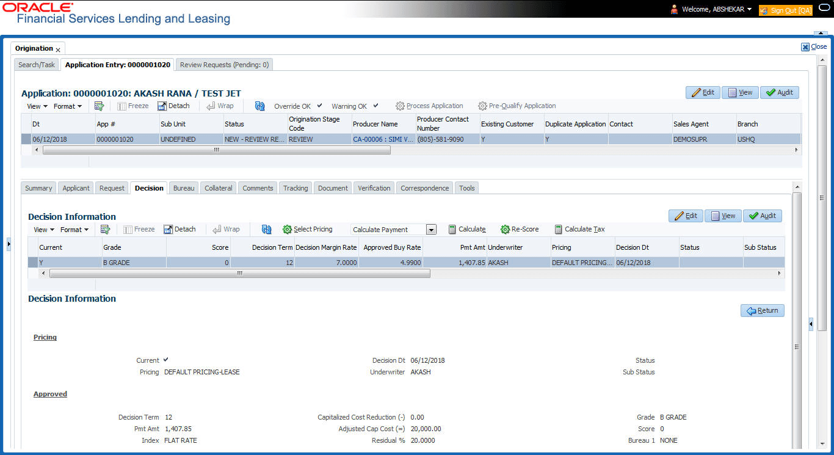Switch to the Correspondence tab
The width and height of the screenshot is (834, 455).
click(425, 188)
